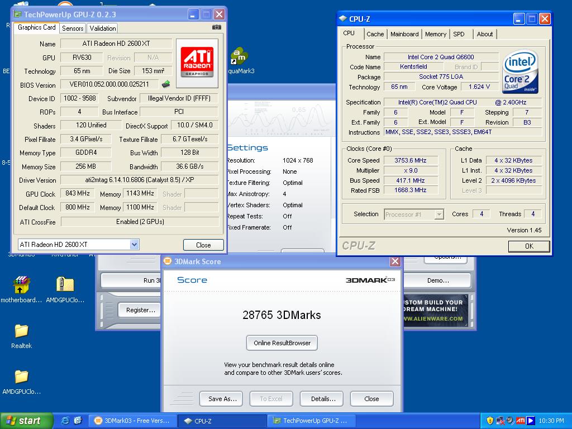Select the Graphics Card tab
The height and width of the screenshot is (429, 572).
click(x=36, y=27)
